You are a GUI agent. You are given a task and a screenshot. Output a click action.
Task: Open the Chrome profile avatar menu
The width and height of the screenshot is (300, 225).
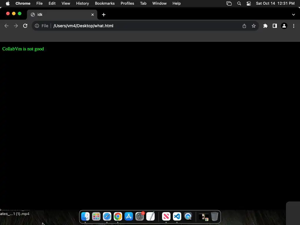coord(284,26)
